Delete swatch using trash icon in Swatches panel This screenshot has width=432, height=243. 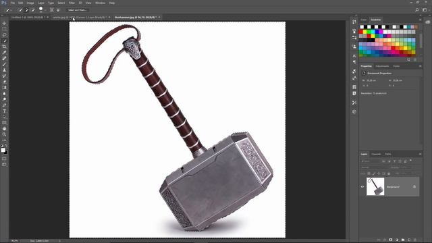[415, 59]
